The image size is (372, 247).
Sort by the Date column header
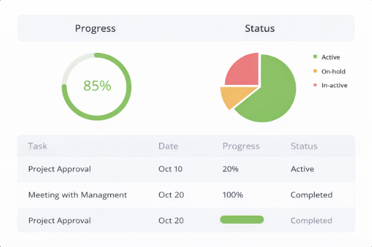click(x=168, y=146)
